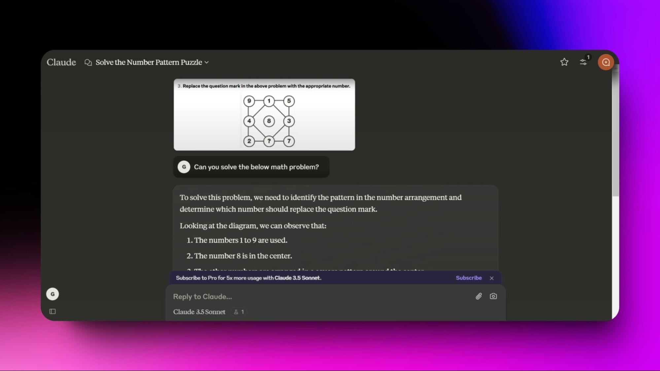Click 'Looking at the diagram, we can observe that:'
Viewport: 660px width, 371px height.
click(253, 226)
